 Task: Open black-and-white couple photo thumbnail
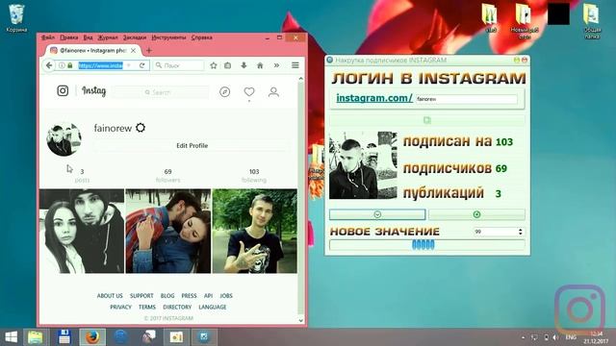tap(82, 231)
